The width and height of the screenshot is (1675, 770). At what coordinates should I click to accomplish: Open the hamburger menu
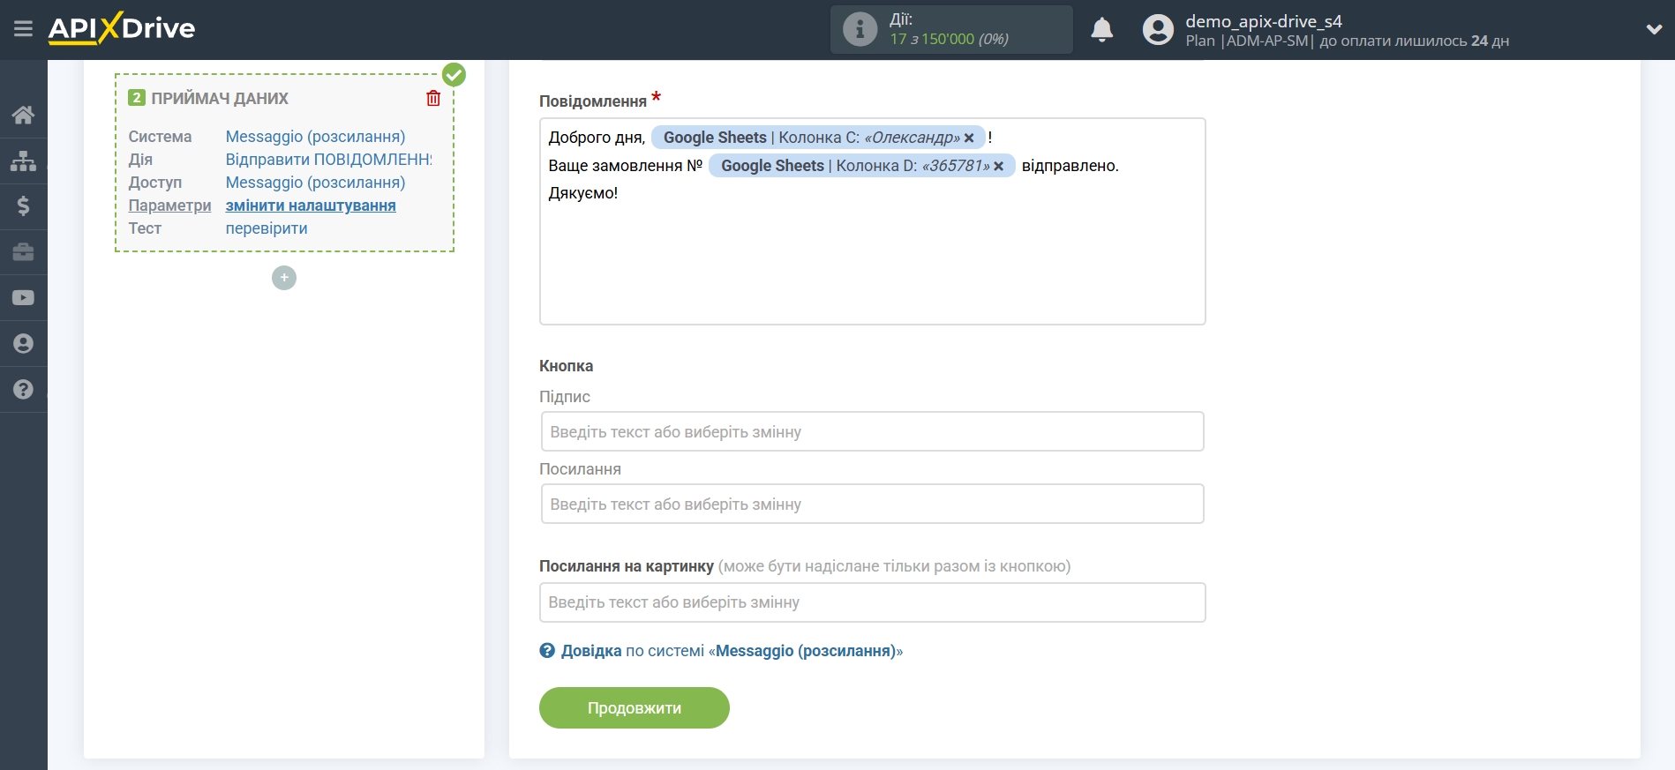[x=24, y=29]
